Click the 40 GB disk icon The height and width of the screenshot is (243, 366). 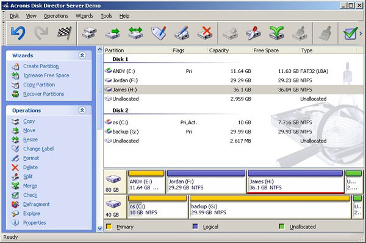click(113, 204)
